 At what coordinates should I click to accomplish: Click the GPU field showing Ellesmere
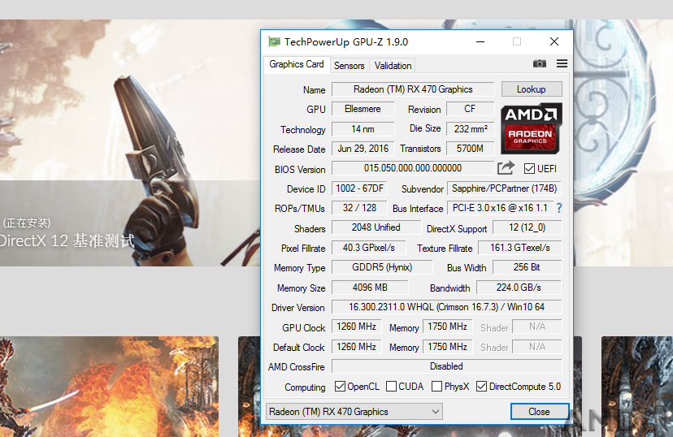pyautogui.click(x=363, y=109)
